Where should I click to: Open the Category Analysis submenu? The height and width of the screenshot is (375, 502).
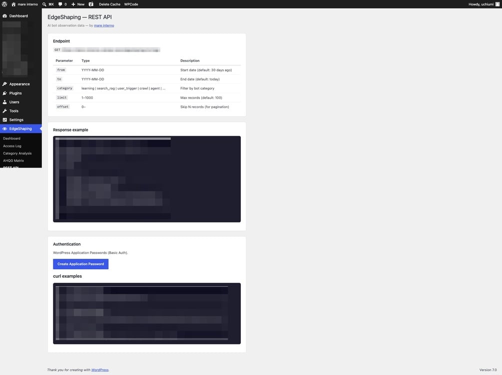[x=17, y=153]
